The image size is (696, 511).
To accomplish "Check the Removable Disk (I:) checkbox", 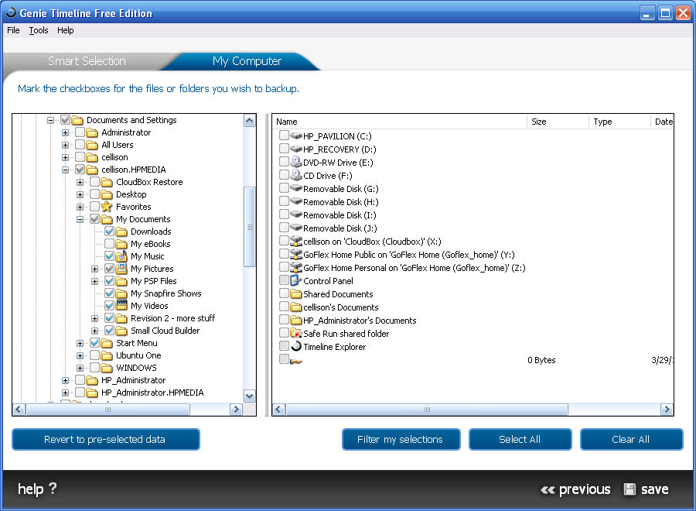I will pyautogui.click(x=284, y=214).
